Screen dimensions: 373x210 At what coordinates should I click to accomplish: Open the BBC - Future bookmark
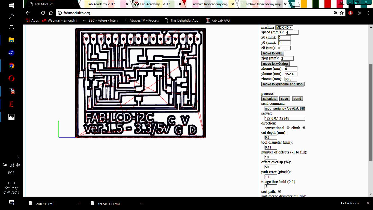tap(100, 20)
